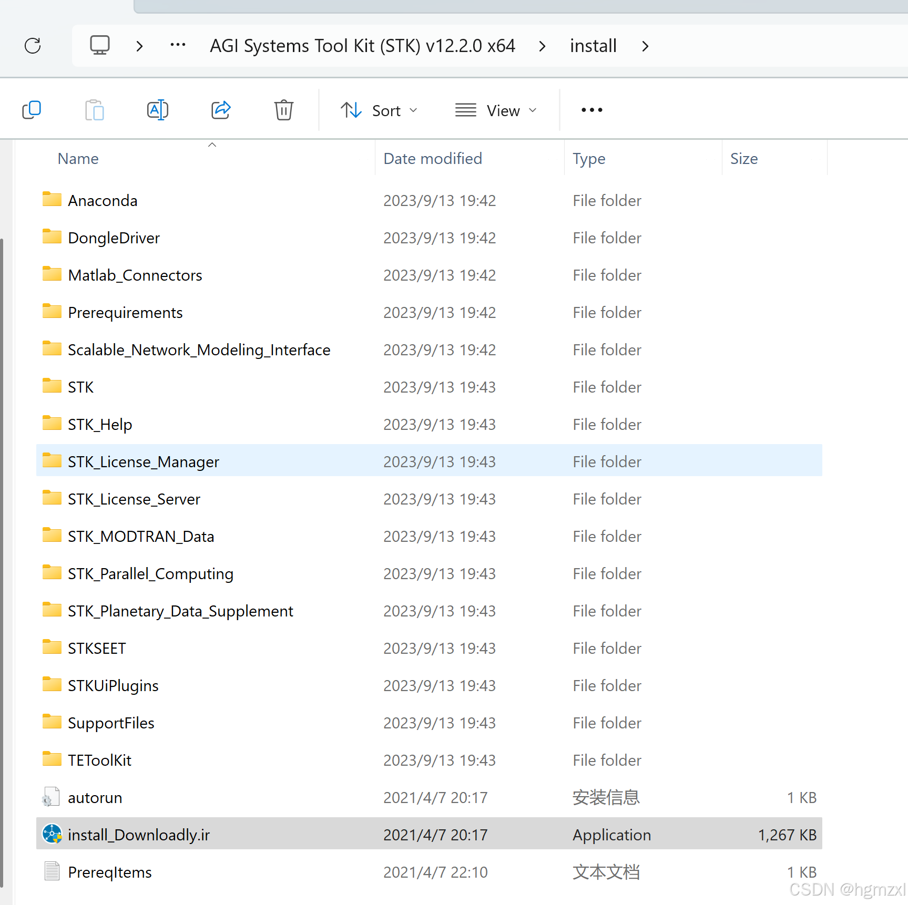This screenshot has width=908, height=905.
Task: Select the autorun file icon
Action: click(x=51, y=797)
